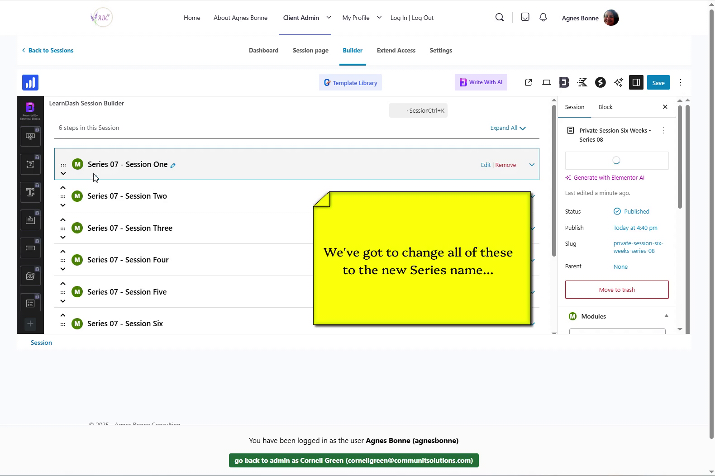Open the Client Admin dropdown menu

329,18
